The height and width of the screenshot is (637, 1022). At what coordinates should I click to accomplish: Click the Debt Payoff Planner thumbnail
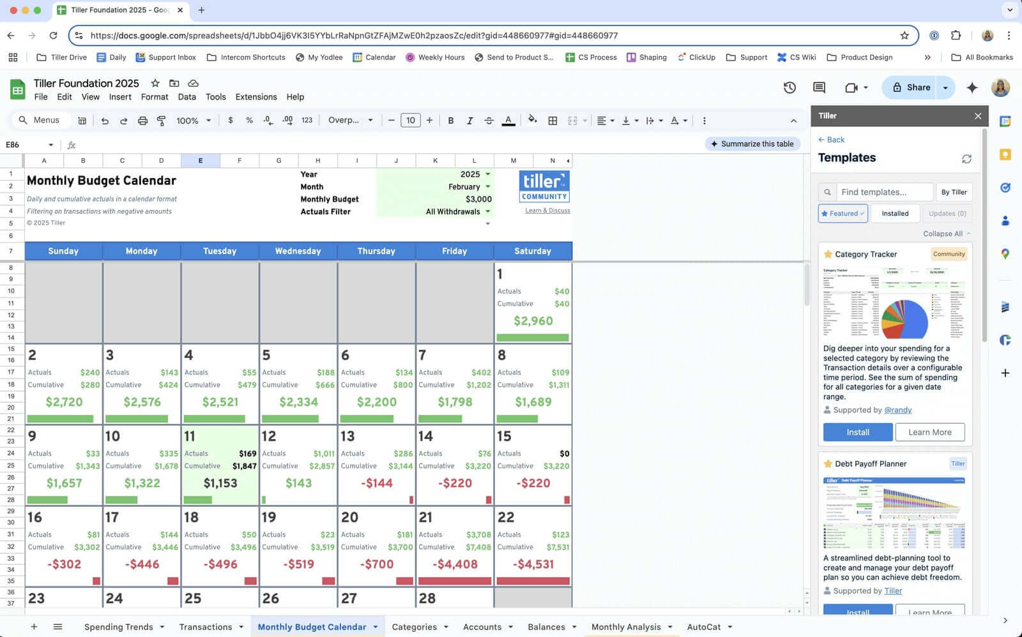tap(894, 513)
